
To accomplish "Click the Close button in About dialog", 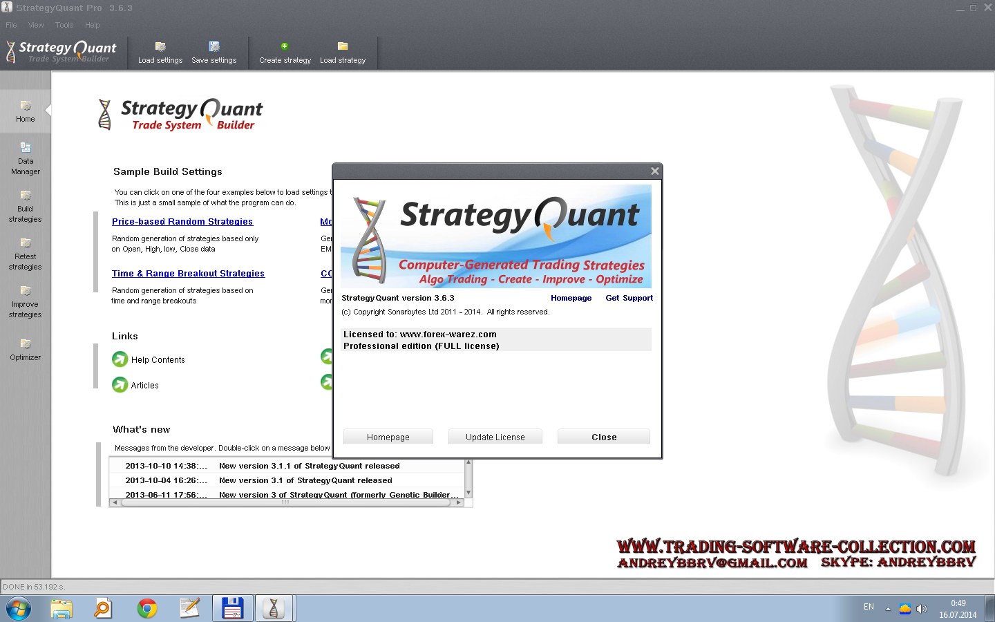I will tap(603, 437).
